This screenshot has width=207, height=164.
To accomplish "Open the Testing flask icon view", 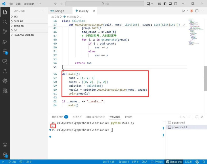I will (5, 71).
